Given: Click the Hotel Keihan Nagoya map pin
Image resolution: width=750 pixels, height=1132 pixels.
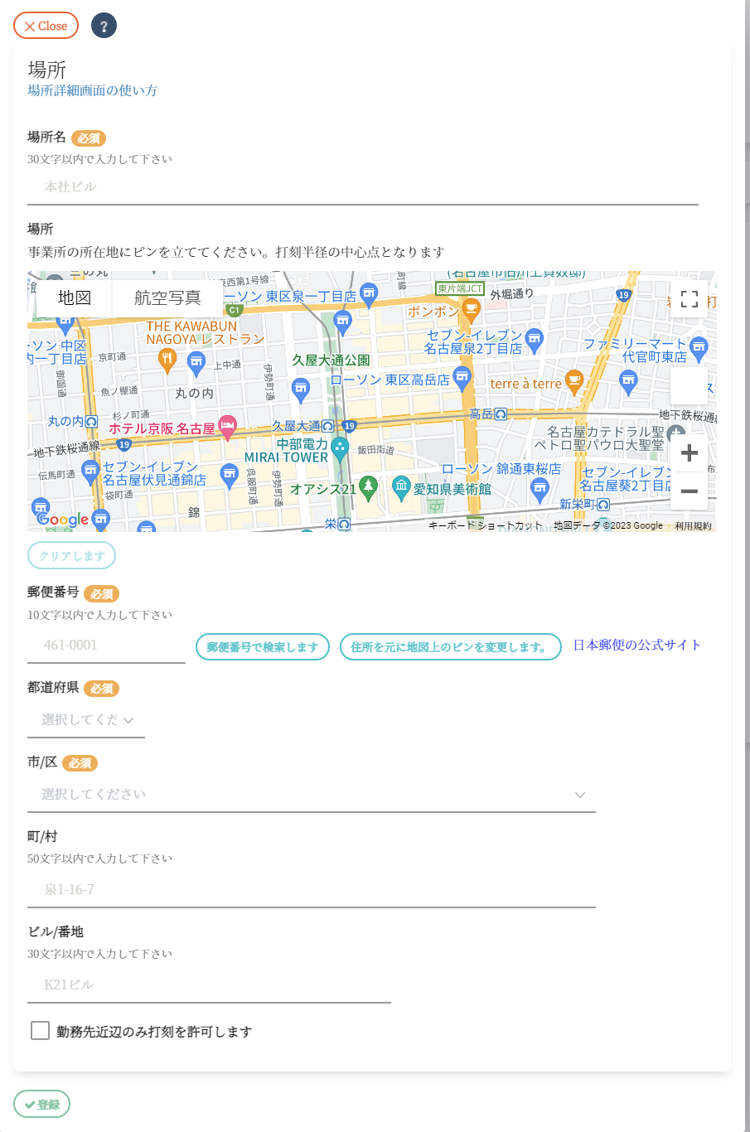Looking at the screenshot, I should click(x=227, y=426).
